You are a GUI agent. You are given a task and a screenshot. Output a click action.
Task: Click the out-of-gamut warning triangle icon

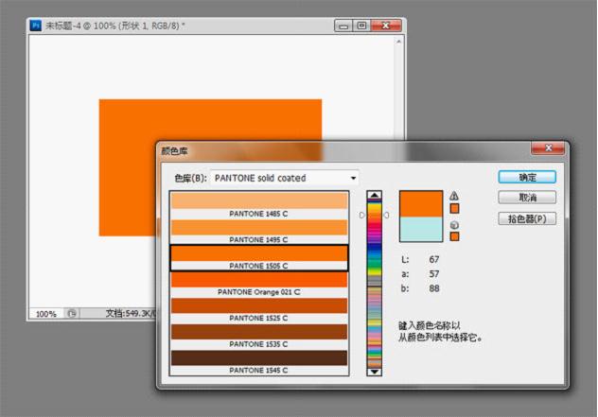[x=454, y=196]
